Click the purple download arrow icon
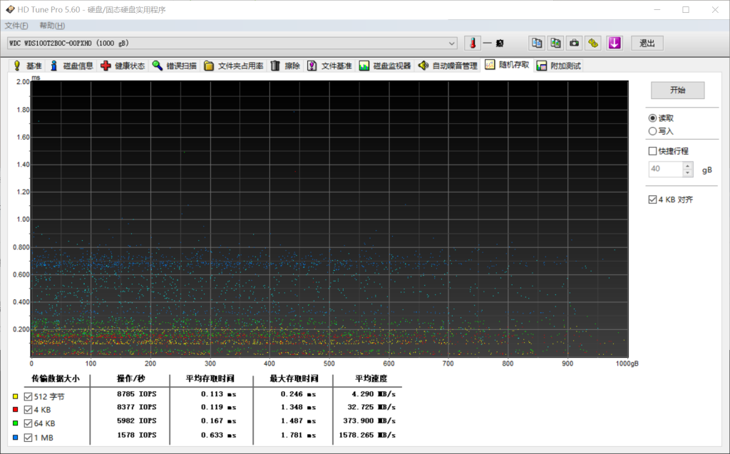The image size is (730, 454). 615,43
